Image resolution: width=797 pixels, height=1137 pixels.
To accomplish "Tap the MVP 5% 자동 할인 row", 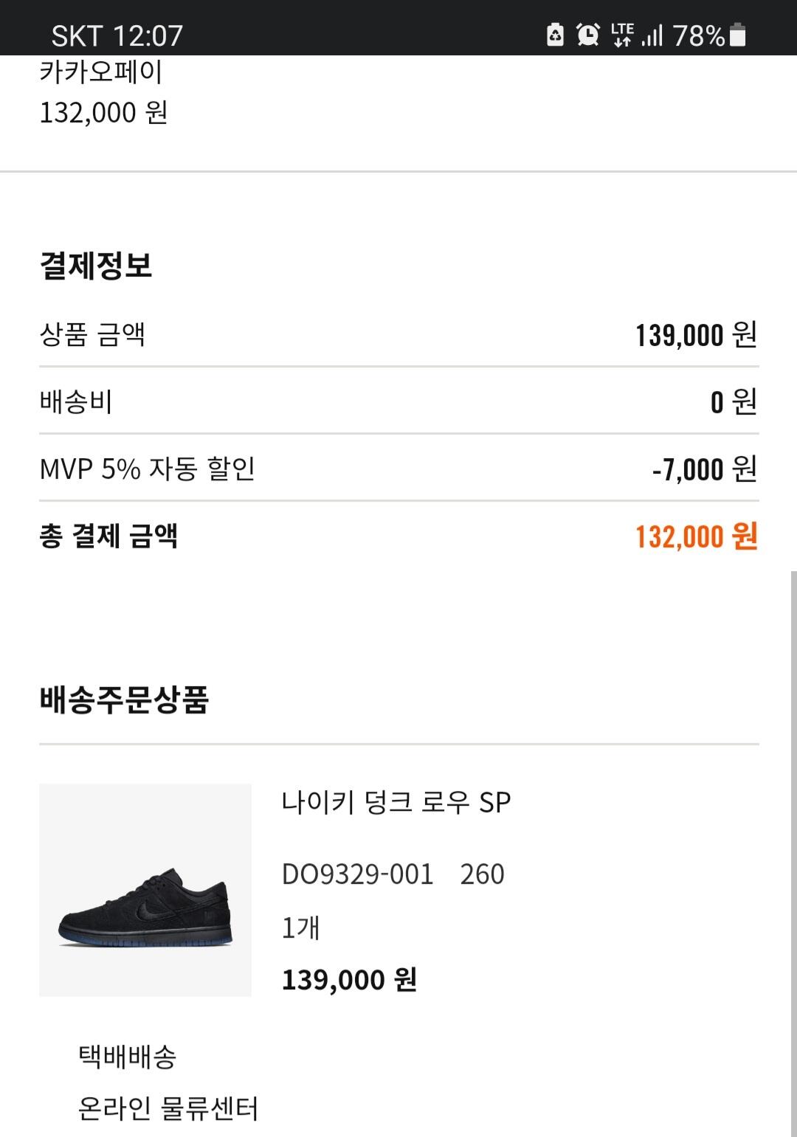I will [398, 469].
